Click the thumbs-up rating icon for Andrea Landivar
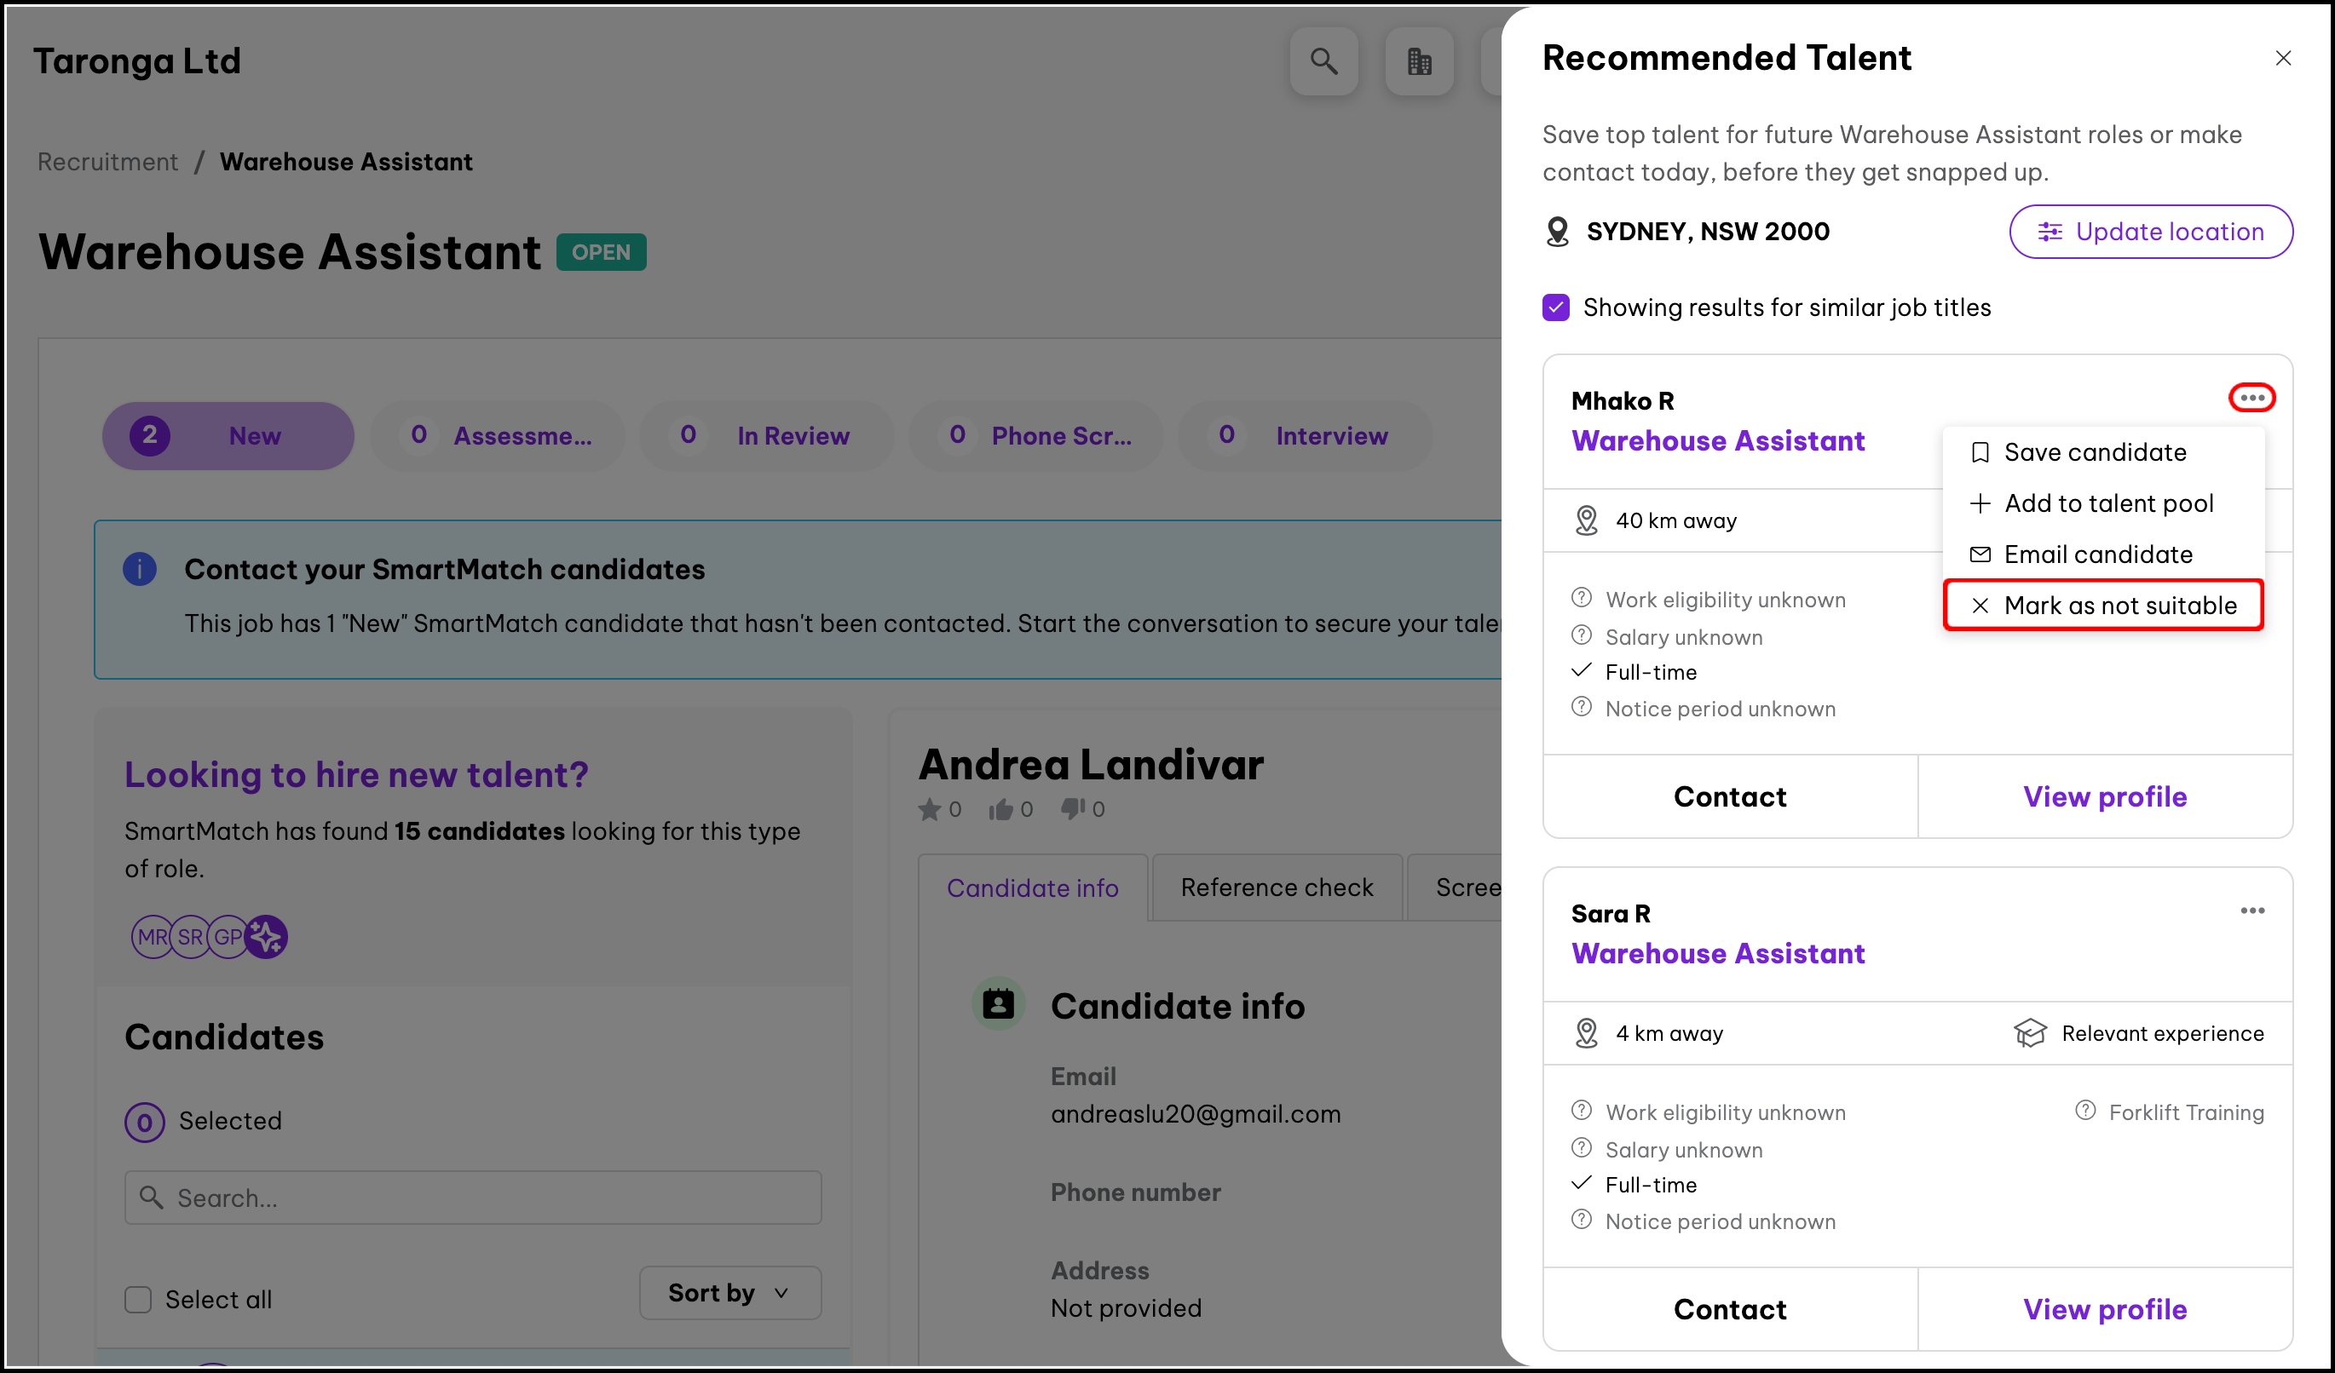 point(1000,810)
